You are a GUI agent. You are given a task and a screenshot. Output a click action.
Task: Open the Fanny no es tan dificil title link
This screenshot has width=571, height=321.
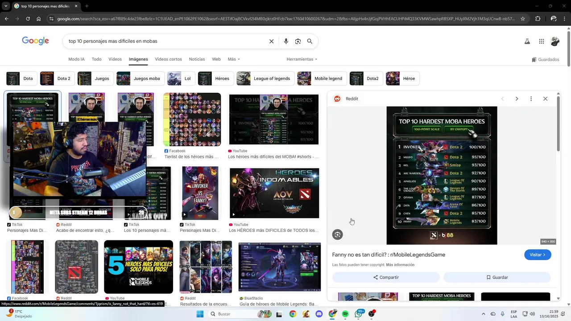(389, 255)
